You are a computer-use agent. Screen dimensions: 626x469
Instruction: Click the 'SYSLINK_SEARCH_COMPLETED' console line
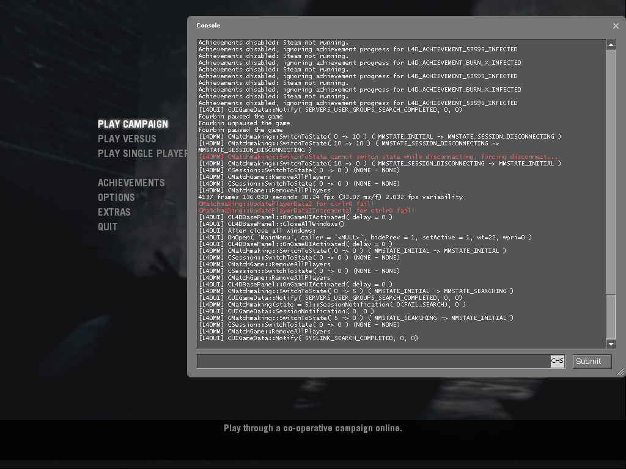click(x=308, y=338)
